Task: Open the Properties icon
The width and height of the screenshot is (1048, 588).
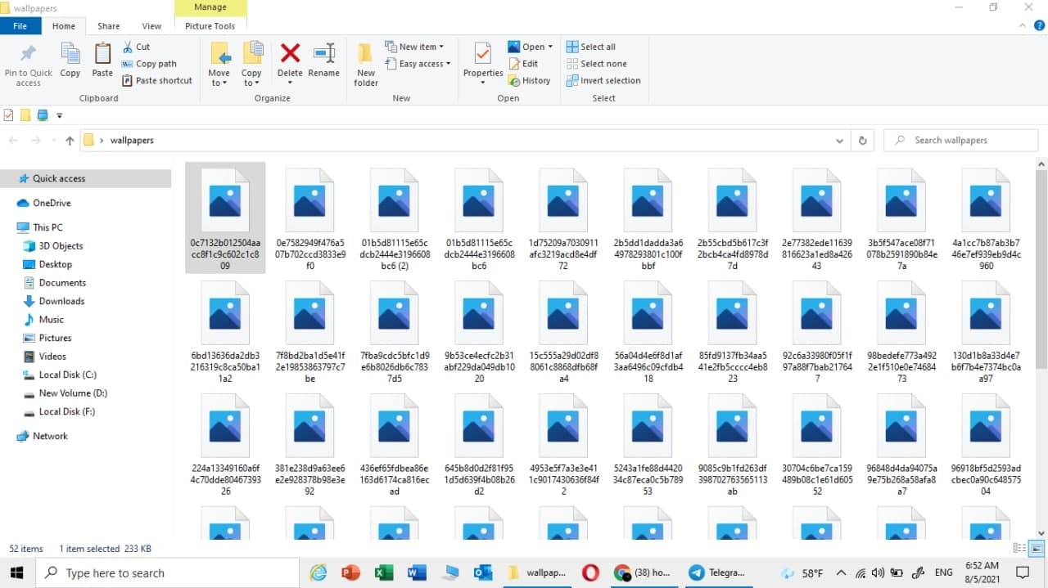Action: pos(483,54)
